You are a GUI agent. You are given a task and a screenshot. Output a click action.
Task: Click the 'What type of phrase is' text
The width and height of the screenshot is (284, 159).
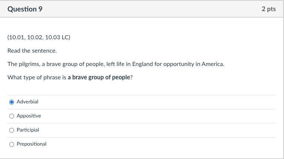[x=37, y=77]
